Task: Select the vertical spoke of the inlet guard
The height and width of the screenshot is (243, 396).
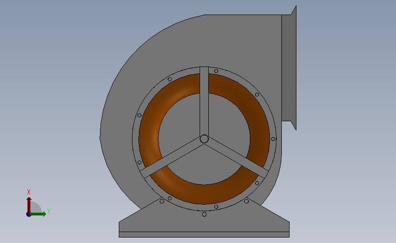Action: (x=204, y=101)
